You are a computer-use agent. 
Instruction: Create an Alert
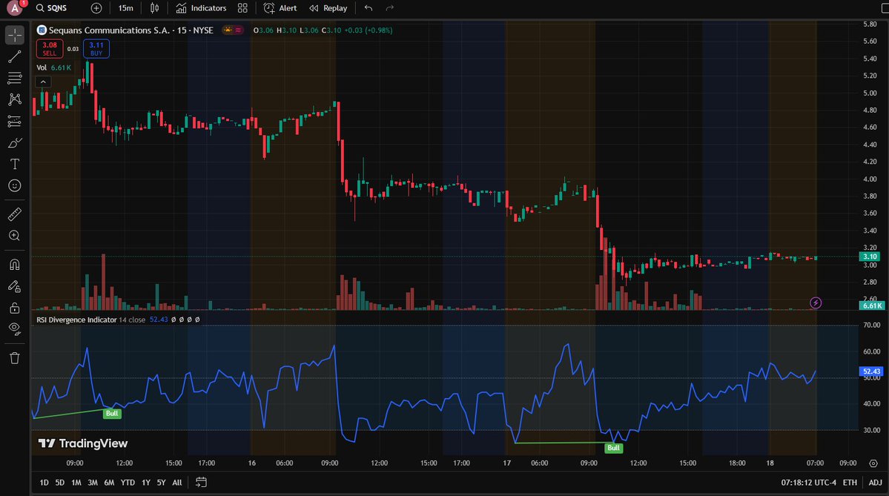[x=280, y=8]
